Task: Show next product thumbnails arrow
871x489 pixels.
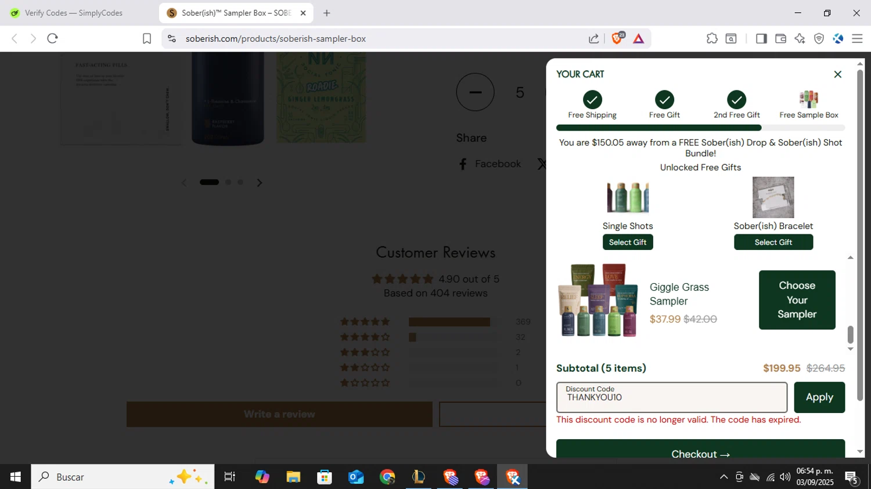Action: click(x=260, y=183)
